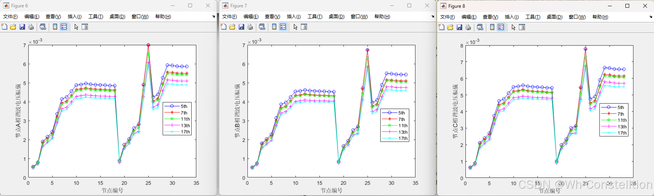Create a new figure from Figure 8 toolbar
The height and width of the screenshot is (196, 654).
tap(441, 27)
